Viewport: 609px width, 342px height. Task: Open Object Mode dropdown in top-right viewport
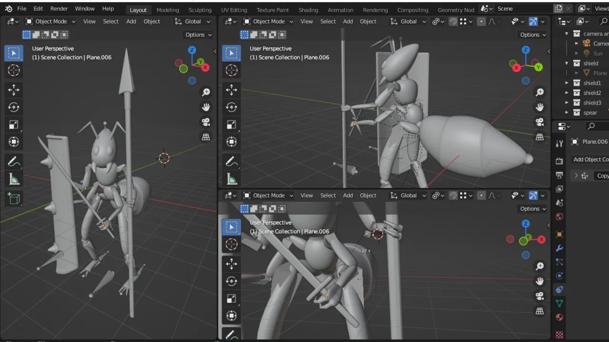[268, 21]
